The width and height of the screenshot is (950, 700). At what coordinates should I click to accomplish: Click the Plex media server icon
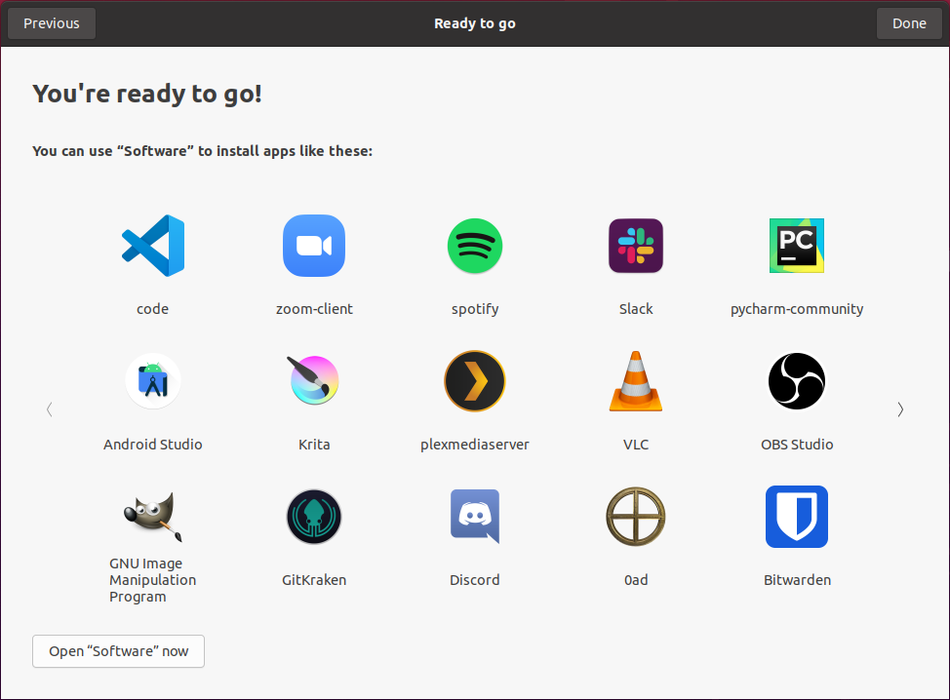tap(475, 381)
